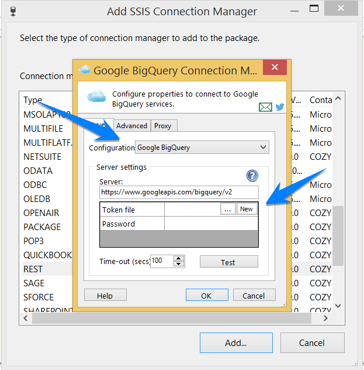Click the horizontal scrollbar thumb
The width and height of the screenshot is (364, 370).
(x=172, y=318)
